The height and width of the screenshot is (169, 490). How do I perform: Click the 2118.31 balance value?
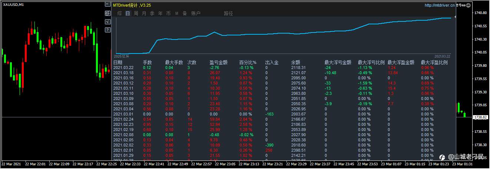point(298,68)
